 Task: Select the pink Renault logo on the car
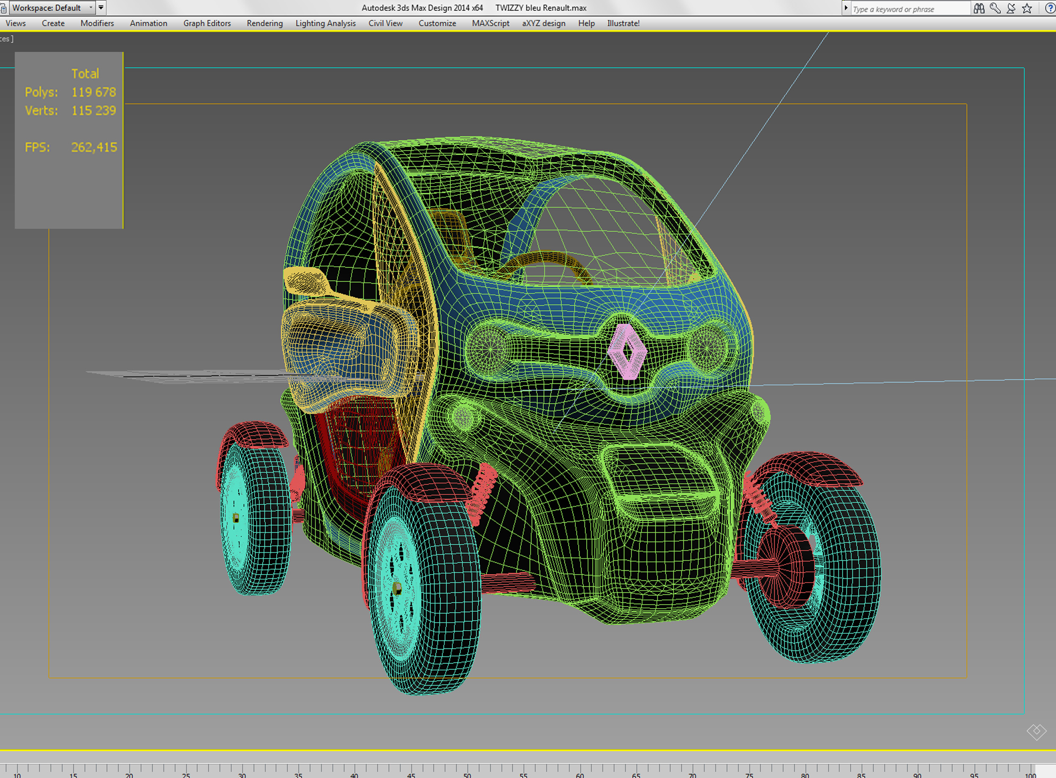627,351
